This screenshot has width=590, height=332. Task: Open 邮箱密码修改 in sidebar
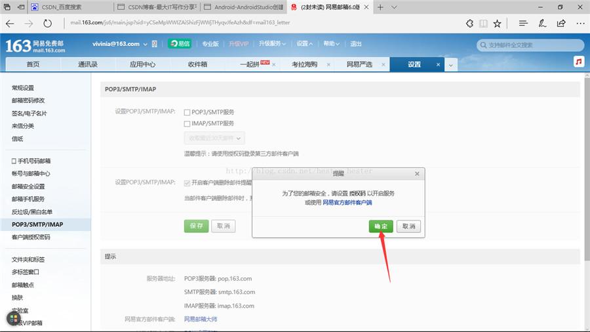coord(28,100)
